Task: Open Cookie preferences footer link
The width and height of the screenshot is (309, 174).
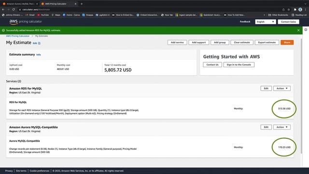Action: (40, 171)
